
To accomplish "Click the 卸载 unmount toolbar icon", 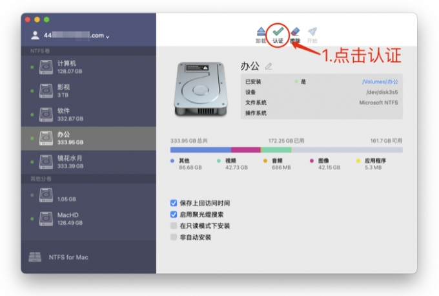I will pyautogui.click(x=261, y=32).
